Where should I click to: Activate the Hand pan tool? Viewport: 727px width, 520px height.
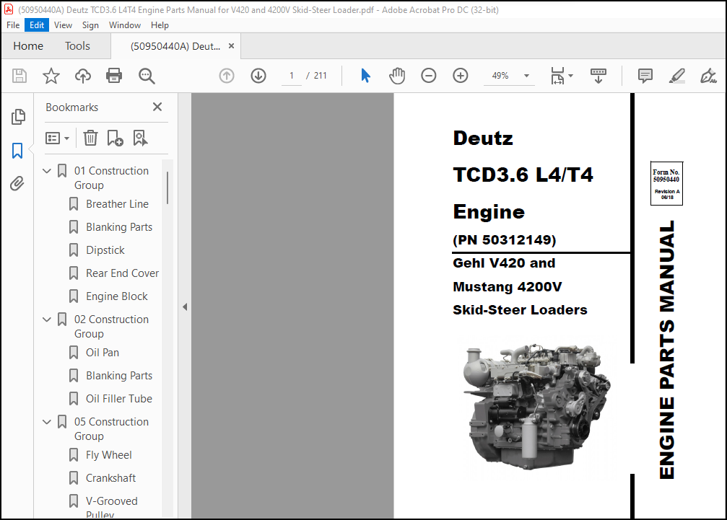[x=397, y=76]
